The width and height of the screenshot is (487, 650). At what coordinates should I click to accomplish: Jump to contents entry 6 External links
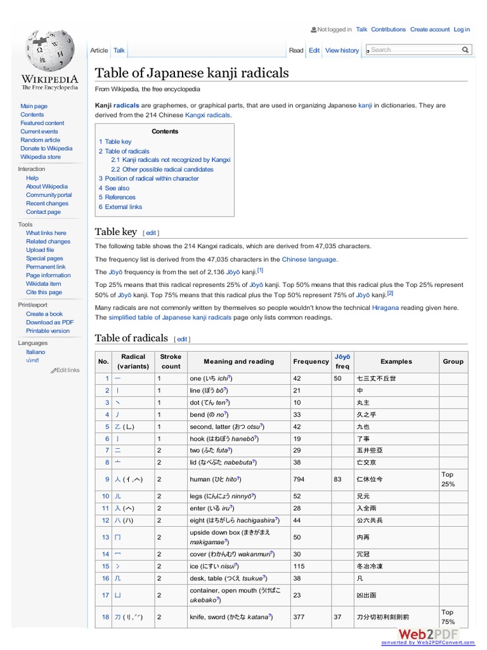coord(120,207)
